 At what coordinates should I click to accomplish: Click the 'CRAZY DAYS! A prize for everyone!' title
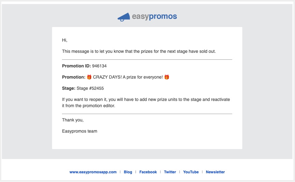click(x=128, y=77)
